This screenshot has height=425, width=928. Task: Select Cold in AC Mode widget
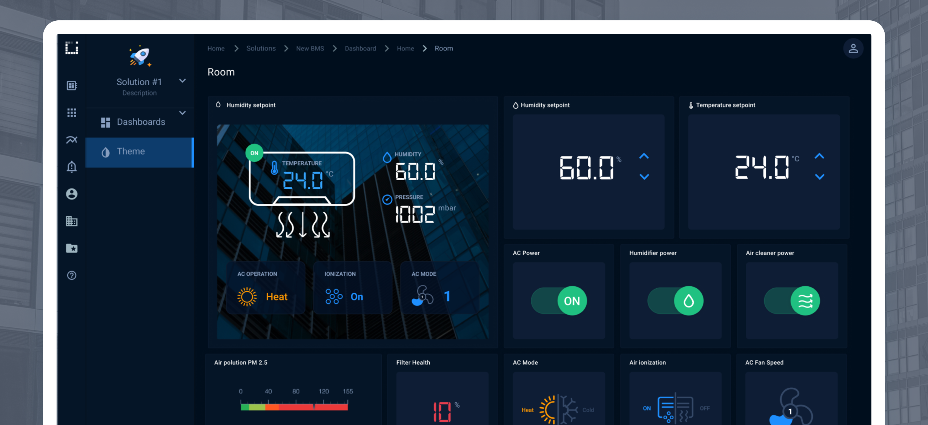588,410
